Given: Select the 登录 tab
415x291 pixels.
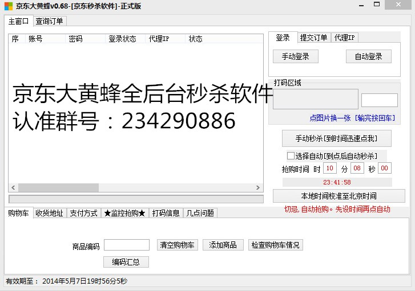Looking at the screenshot, I should tap(283, 38).
